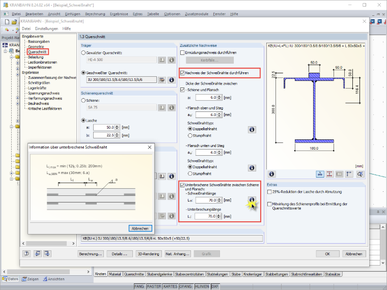Enable Ermüdungsnachweis durchführen checkbox
This screenshot has height=290, width=387.
tap(182, 52)
